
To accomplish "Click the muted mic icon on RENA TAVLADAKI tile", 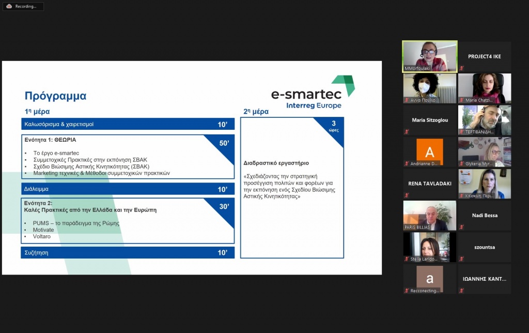I will click(407, 195).
